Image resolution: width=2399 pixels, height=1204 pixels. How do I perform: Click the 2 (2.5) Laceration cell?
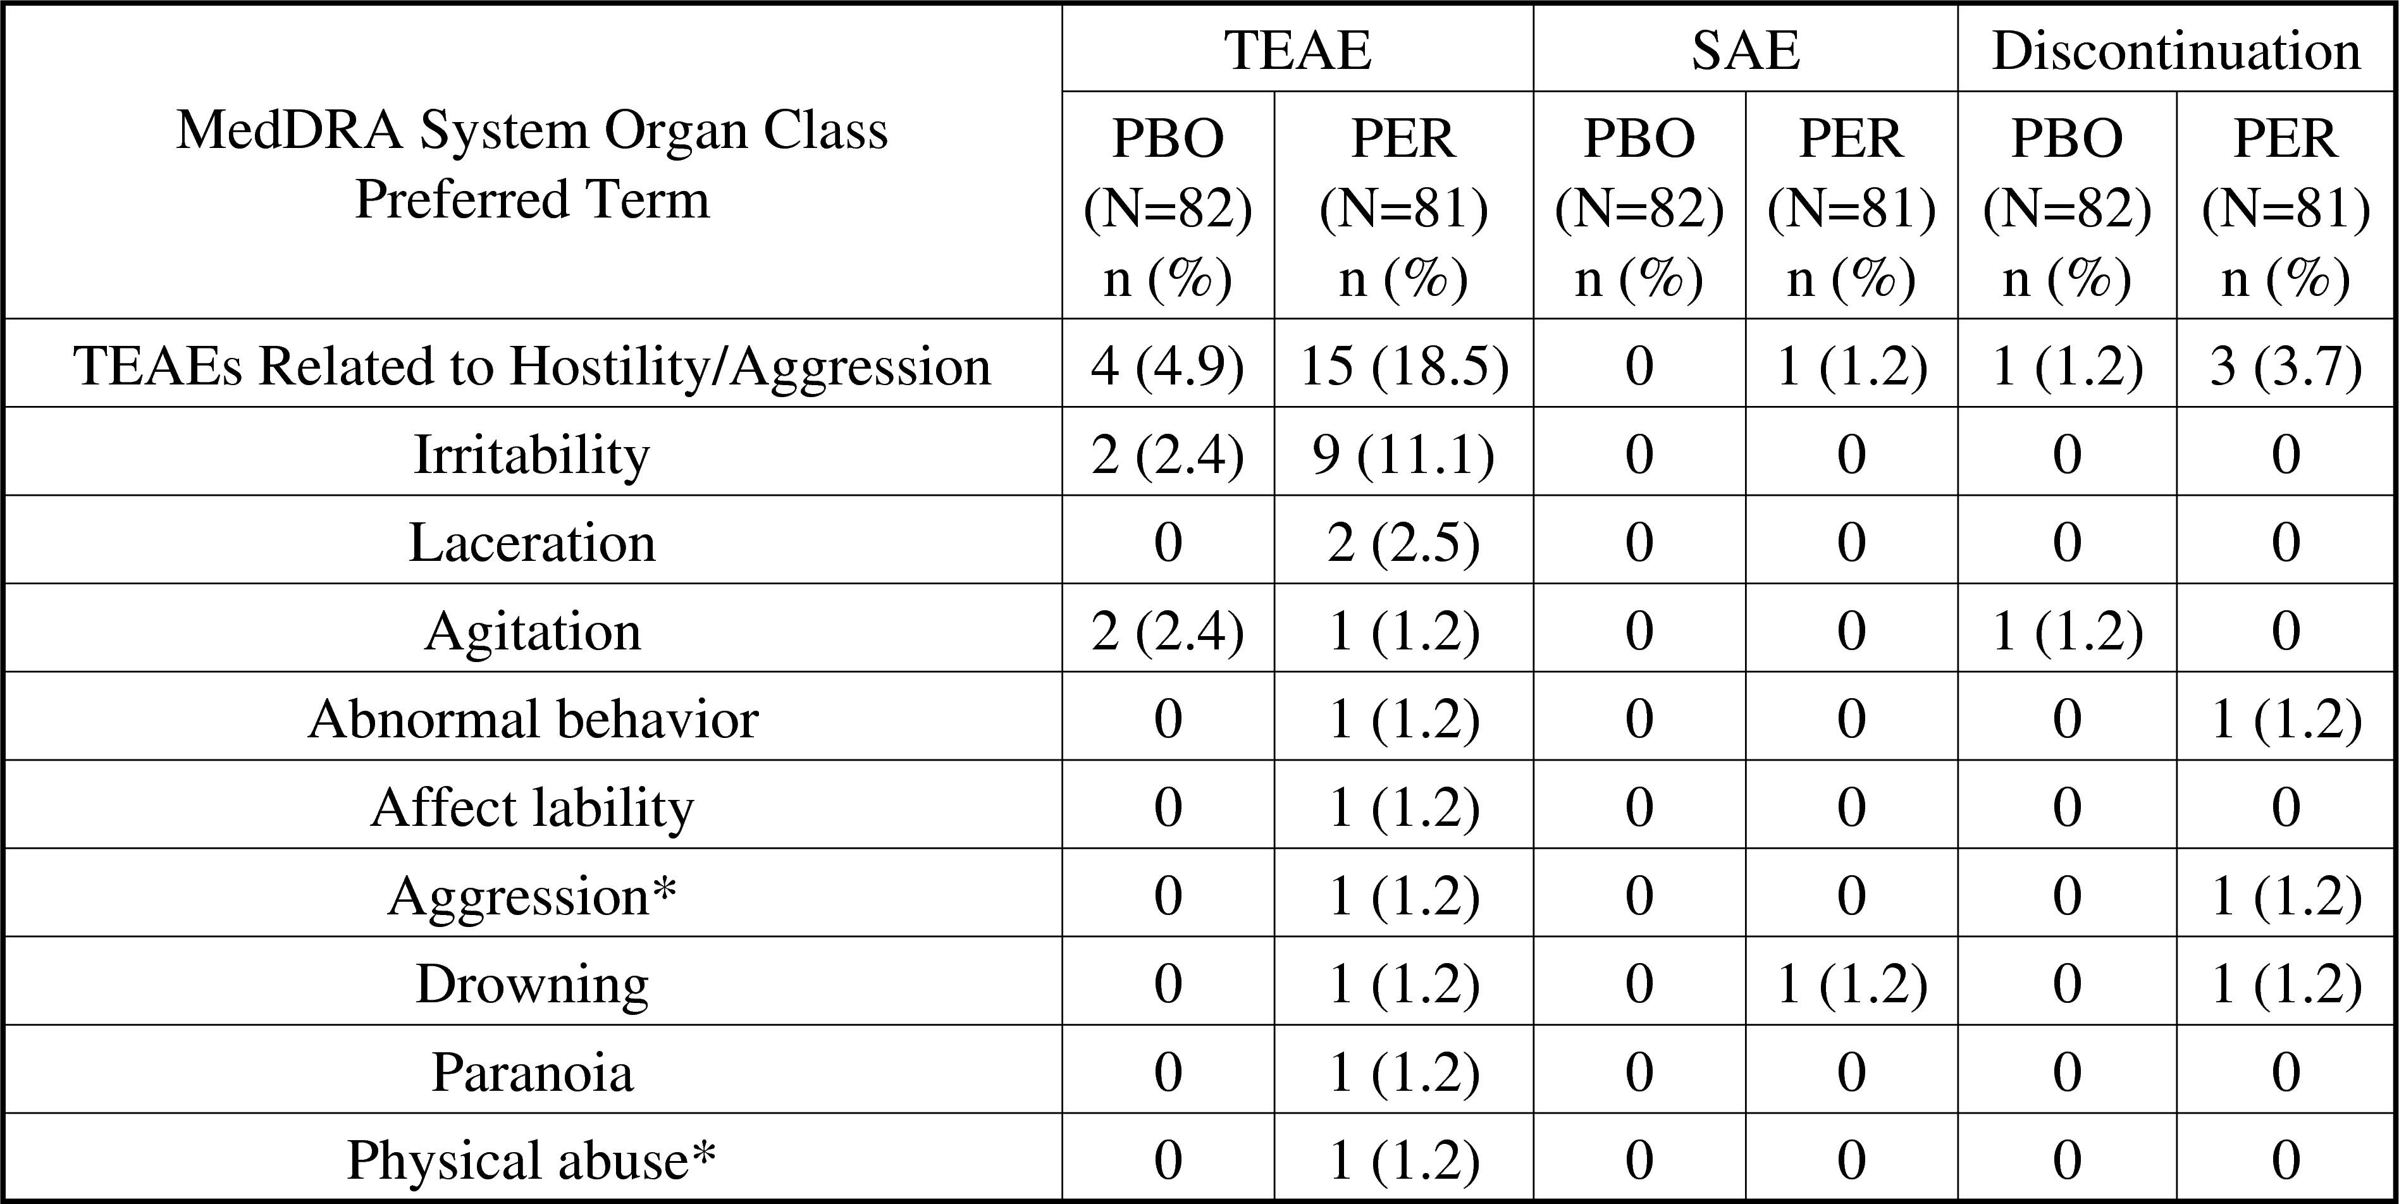pyautogui.click(x=1402, y=542)
